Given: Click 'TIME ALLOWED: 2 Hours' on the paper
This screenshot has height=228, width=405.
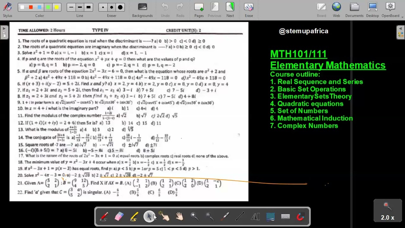Looking at the screenshot, I should (42, 30).
